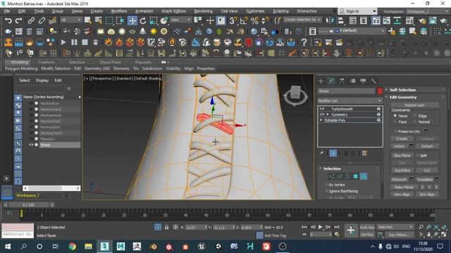
Task: Click the question mark help icon
Action: point(304,42)
